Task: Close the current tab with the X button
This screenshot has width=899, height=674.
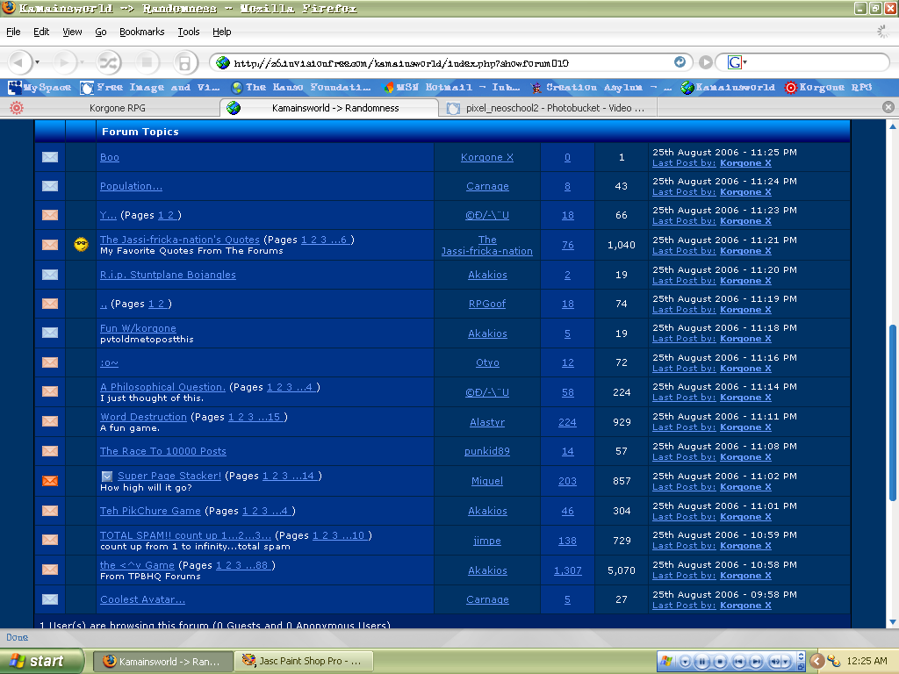Action: tap(888, 107)
